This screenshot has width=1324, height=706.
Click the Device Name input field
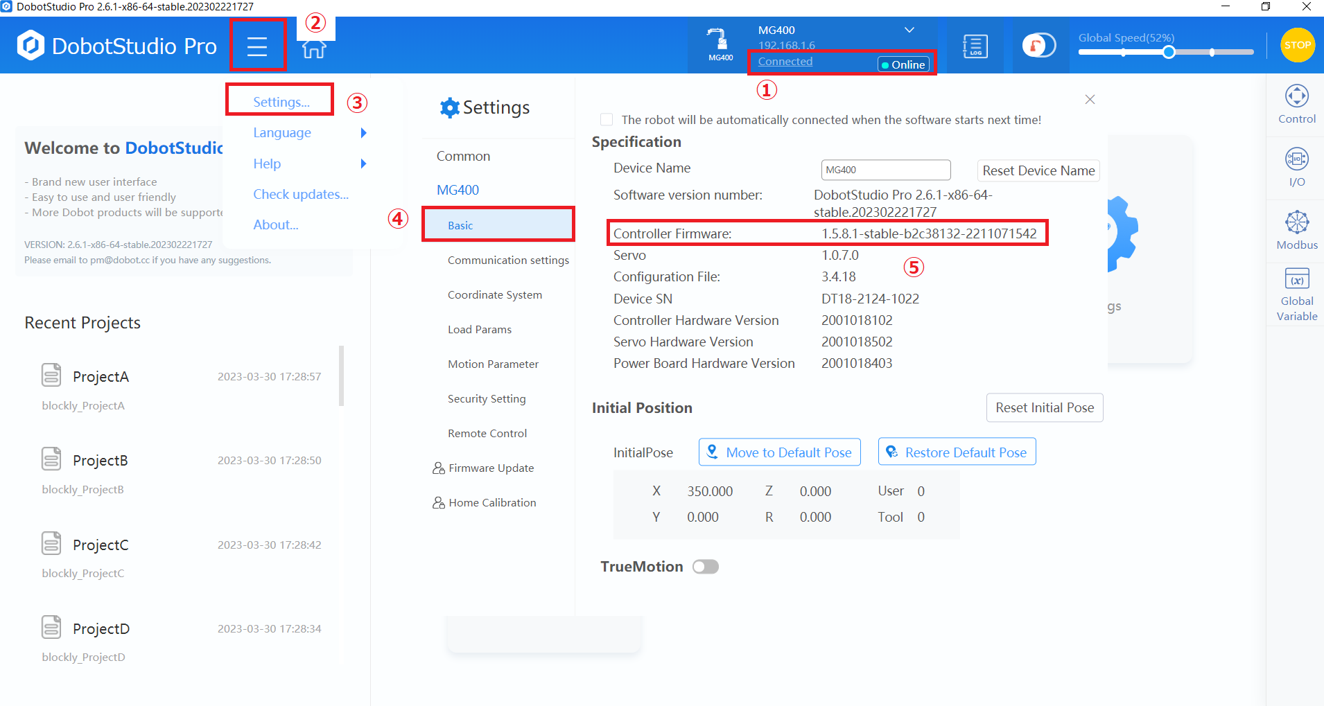(885, 170)
